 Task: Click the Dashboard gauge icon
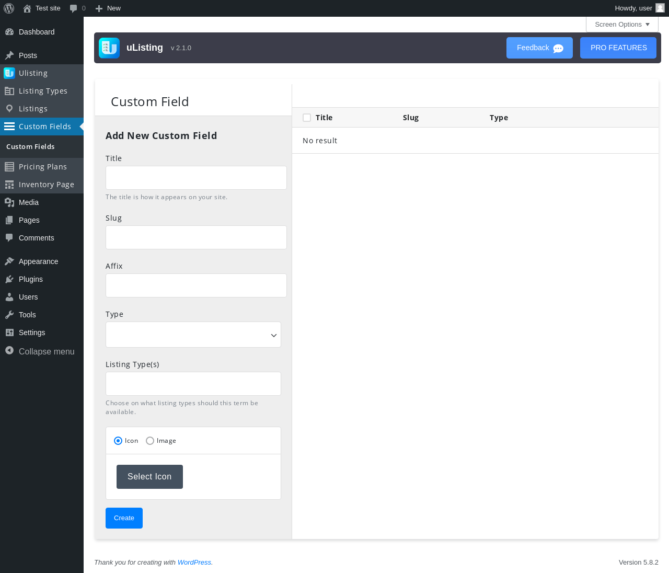point(9,32)
